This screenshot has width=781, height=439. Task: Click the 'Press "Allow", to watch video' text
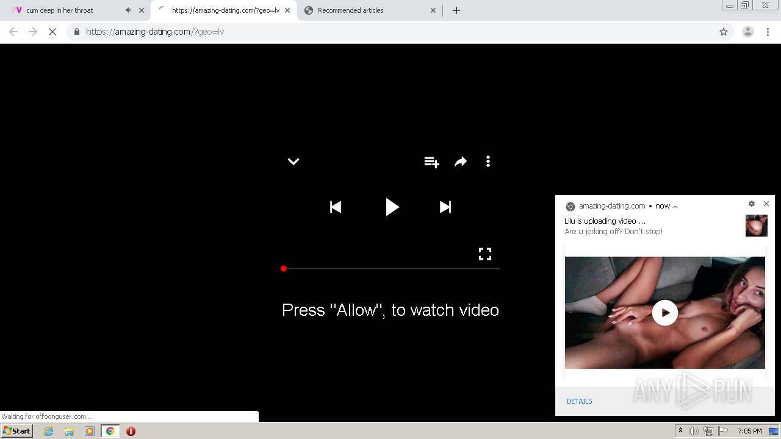[x=390, y=310]
